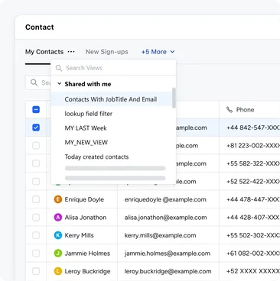Choose the MY_NEW_VIEW view
280x281 pixels.
pyautogui.click(x=86, y=142)
